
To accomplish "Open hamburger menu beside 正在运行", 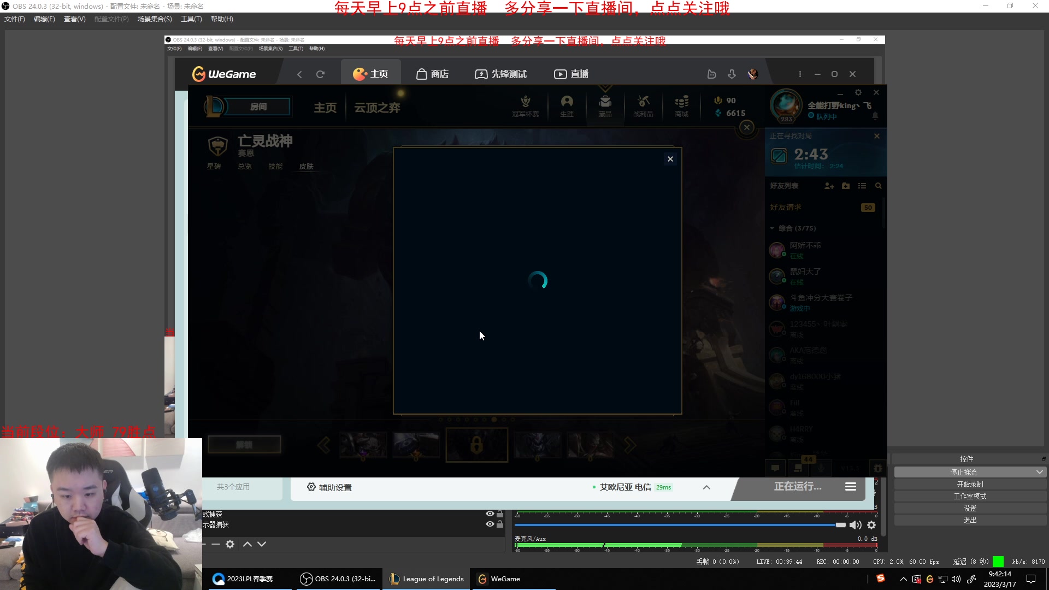I will coord(851,487).
